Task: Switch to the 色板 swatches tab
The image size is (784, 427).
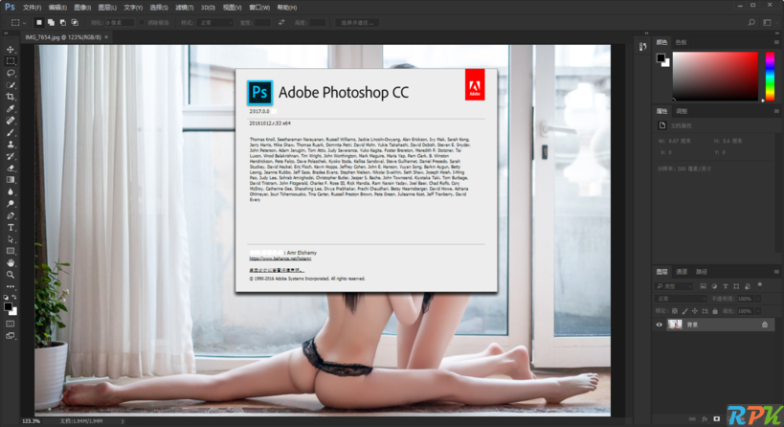Action: 681,42
